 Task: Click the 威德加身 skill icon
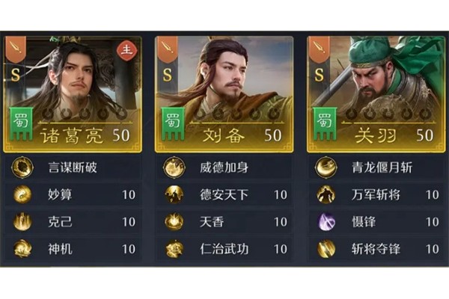174,167
